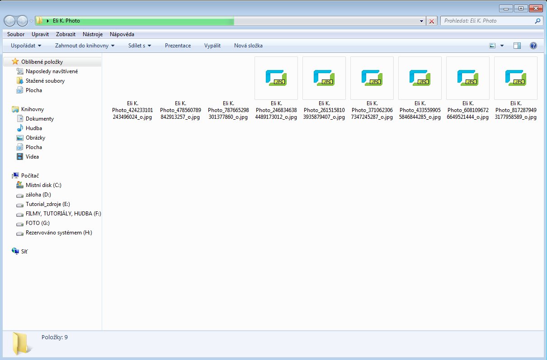Open the Uspořádat dropdown menu
Image resolution: width=547 pixels, height=360 pixels.
coord(26,46)
